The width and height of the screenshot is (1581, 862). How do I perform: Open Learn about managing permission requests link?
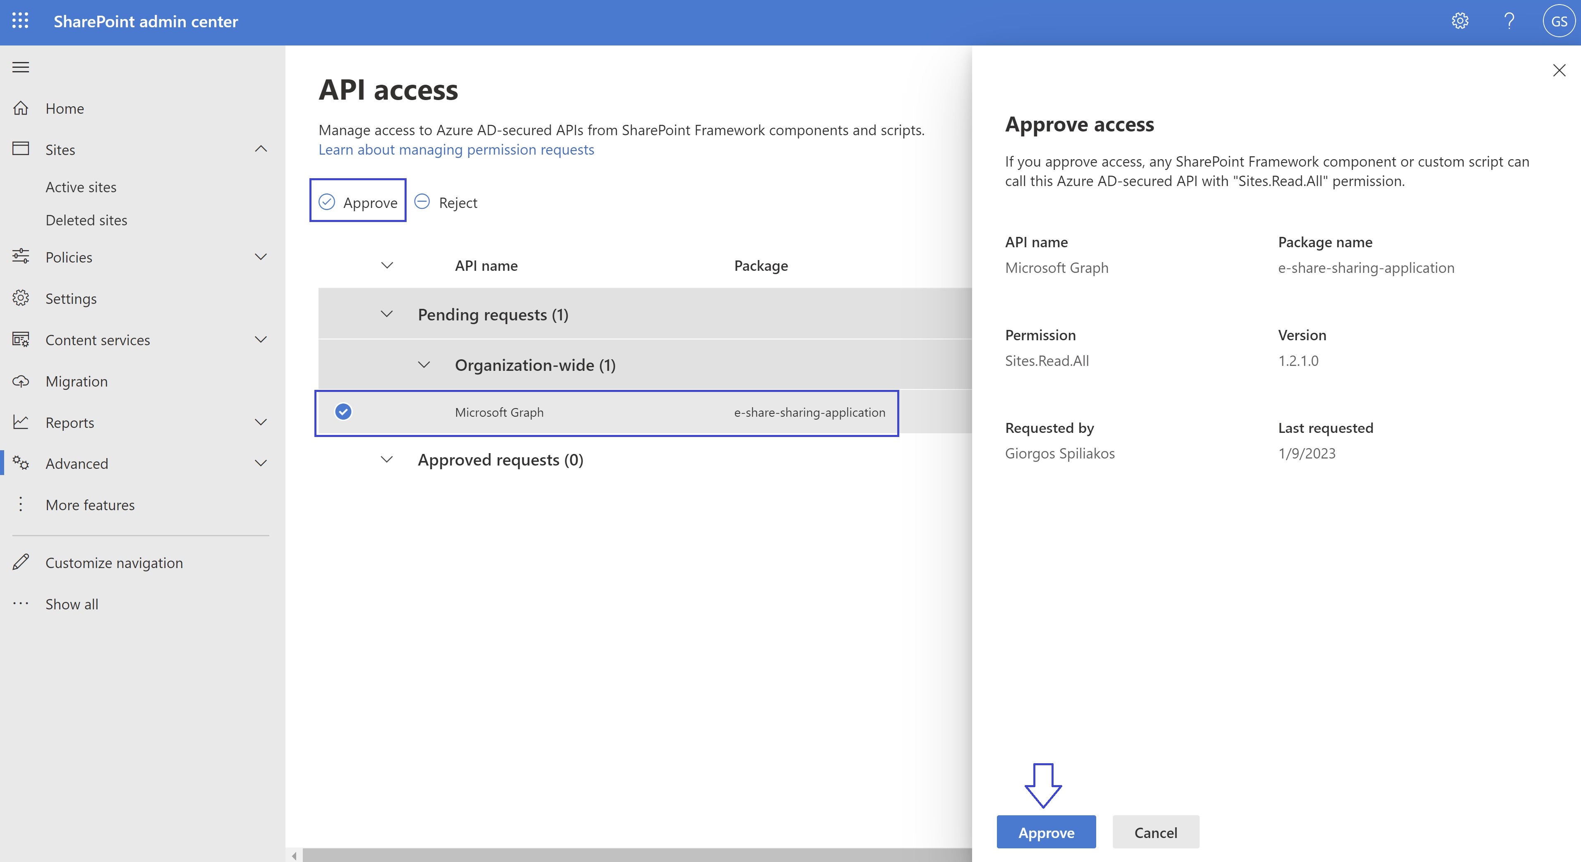456,150
